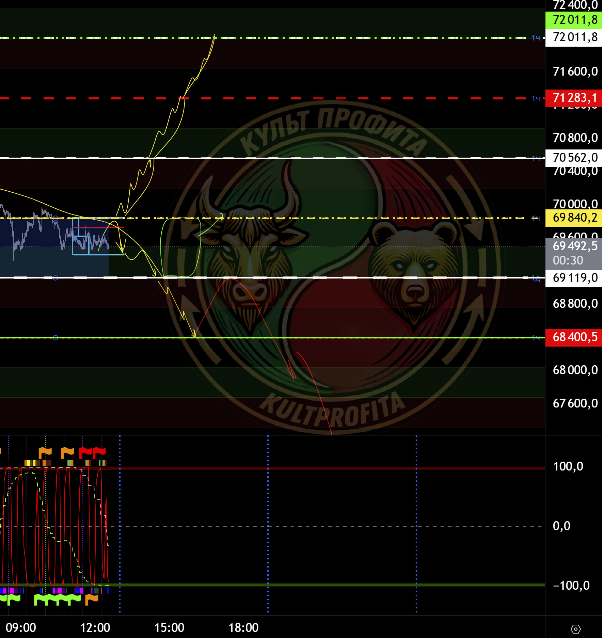Image resolution: width=602 pixels, height=638 pixels.
Task: Click the 12:00 time axis label
Action: click(x=95, y=627)
